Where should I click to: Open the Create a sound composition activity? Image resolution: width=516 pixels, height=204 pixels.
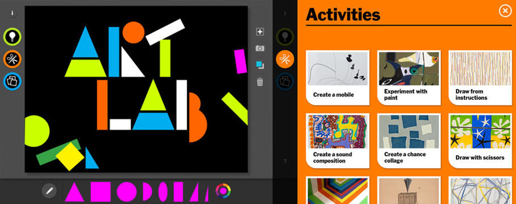point(338,141)
